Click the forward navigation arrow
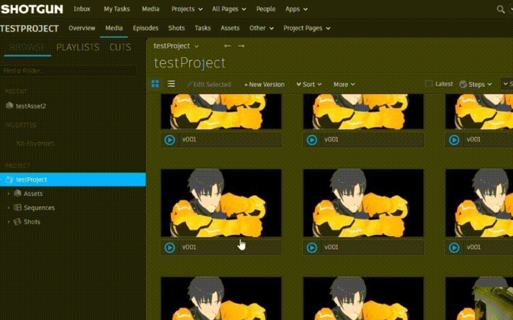Image resolution: width=513 pixels, height=320 pixels. [241, 46]
